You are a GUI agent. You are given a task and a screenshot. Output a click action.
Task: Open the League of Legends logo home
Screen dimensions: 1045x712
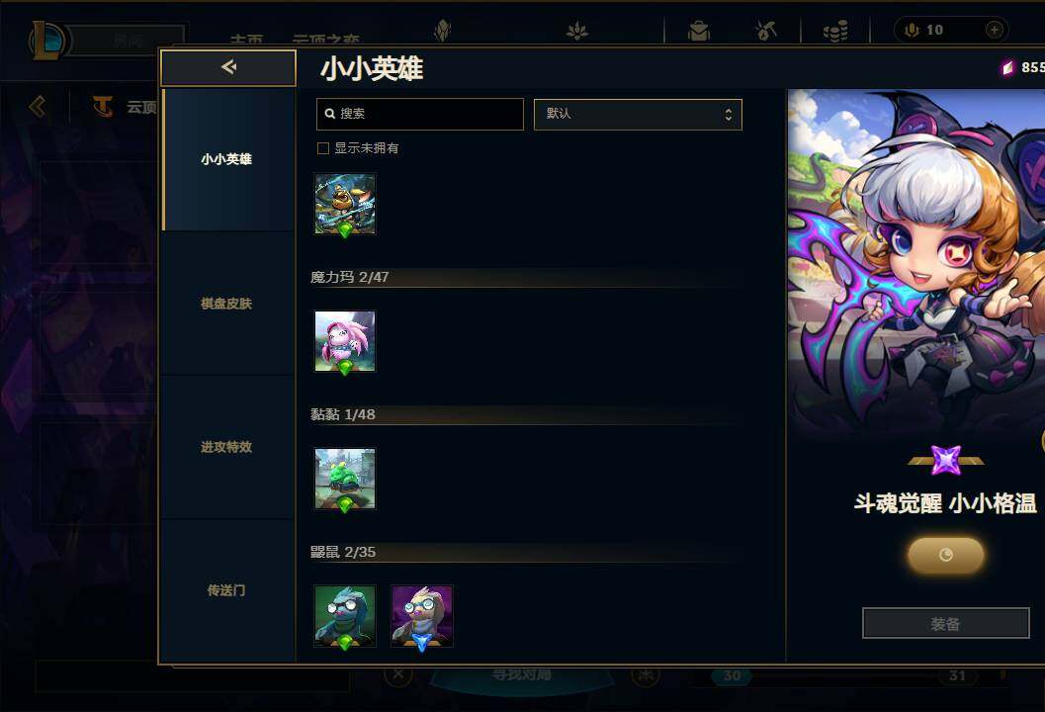46,40
